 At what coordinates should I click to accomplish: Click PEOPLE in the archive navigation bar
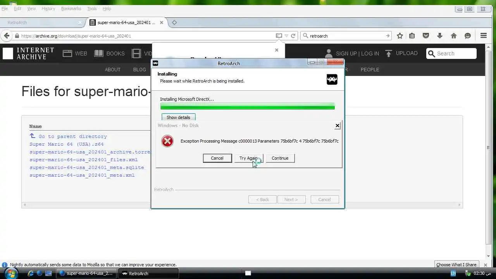point(370,70)
